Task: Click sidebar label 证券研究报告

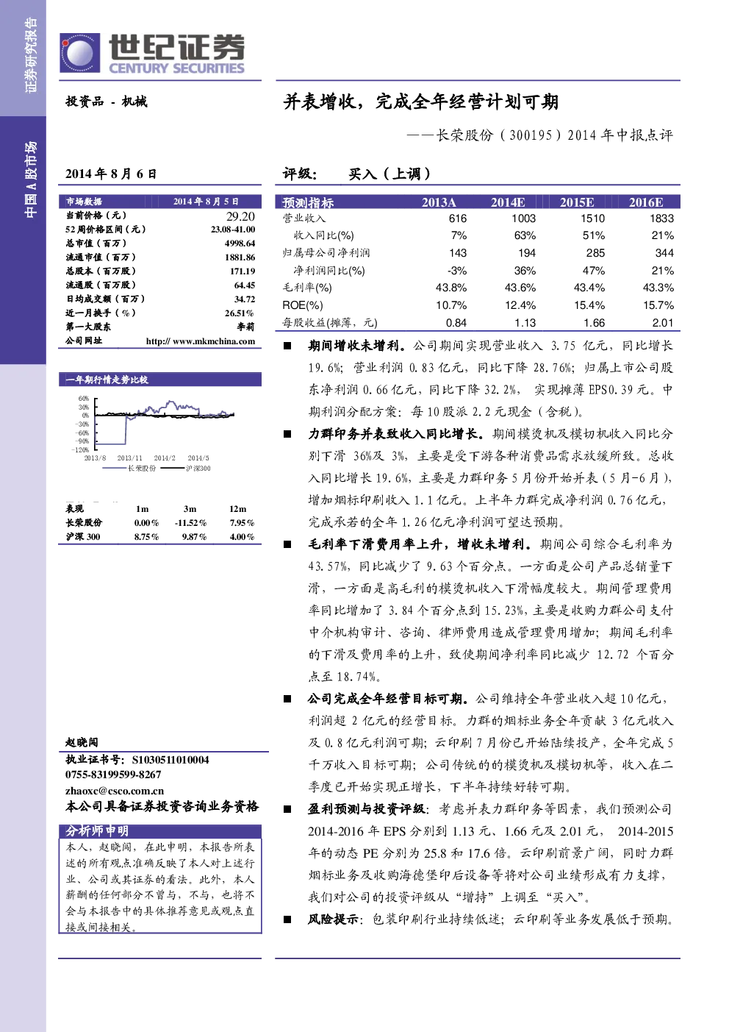Action: (x=31, y=55)
